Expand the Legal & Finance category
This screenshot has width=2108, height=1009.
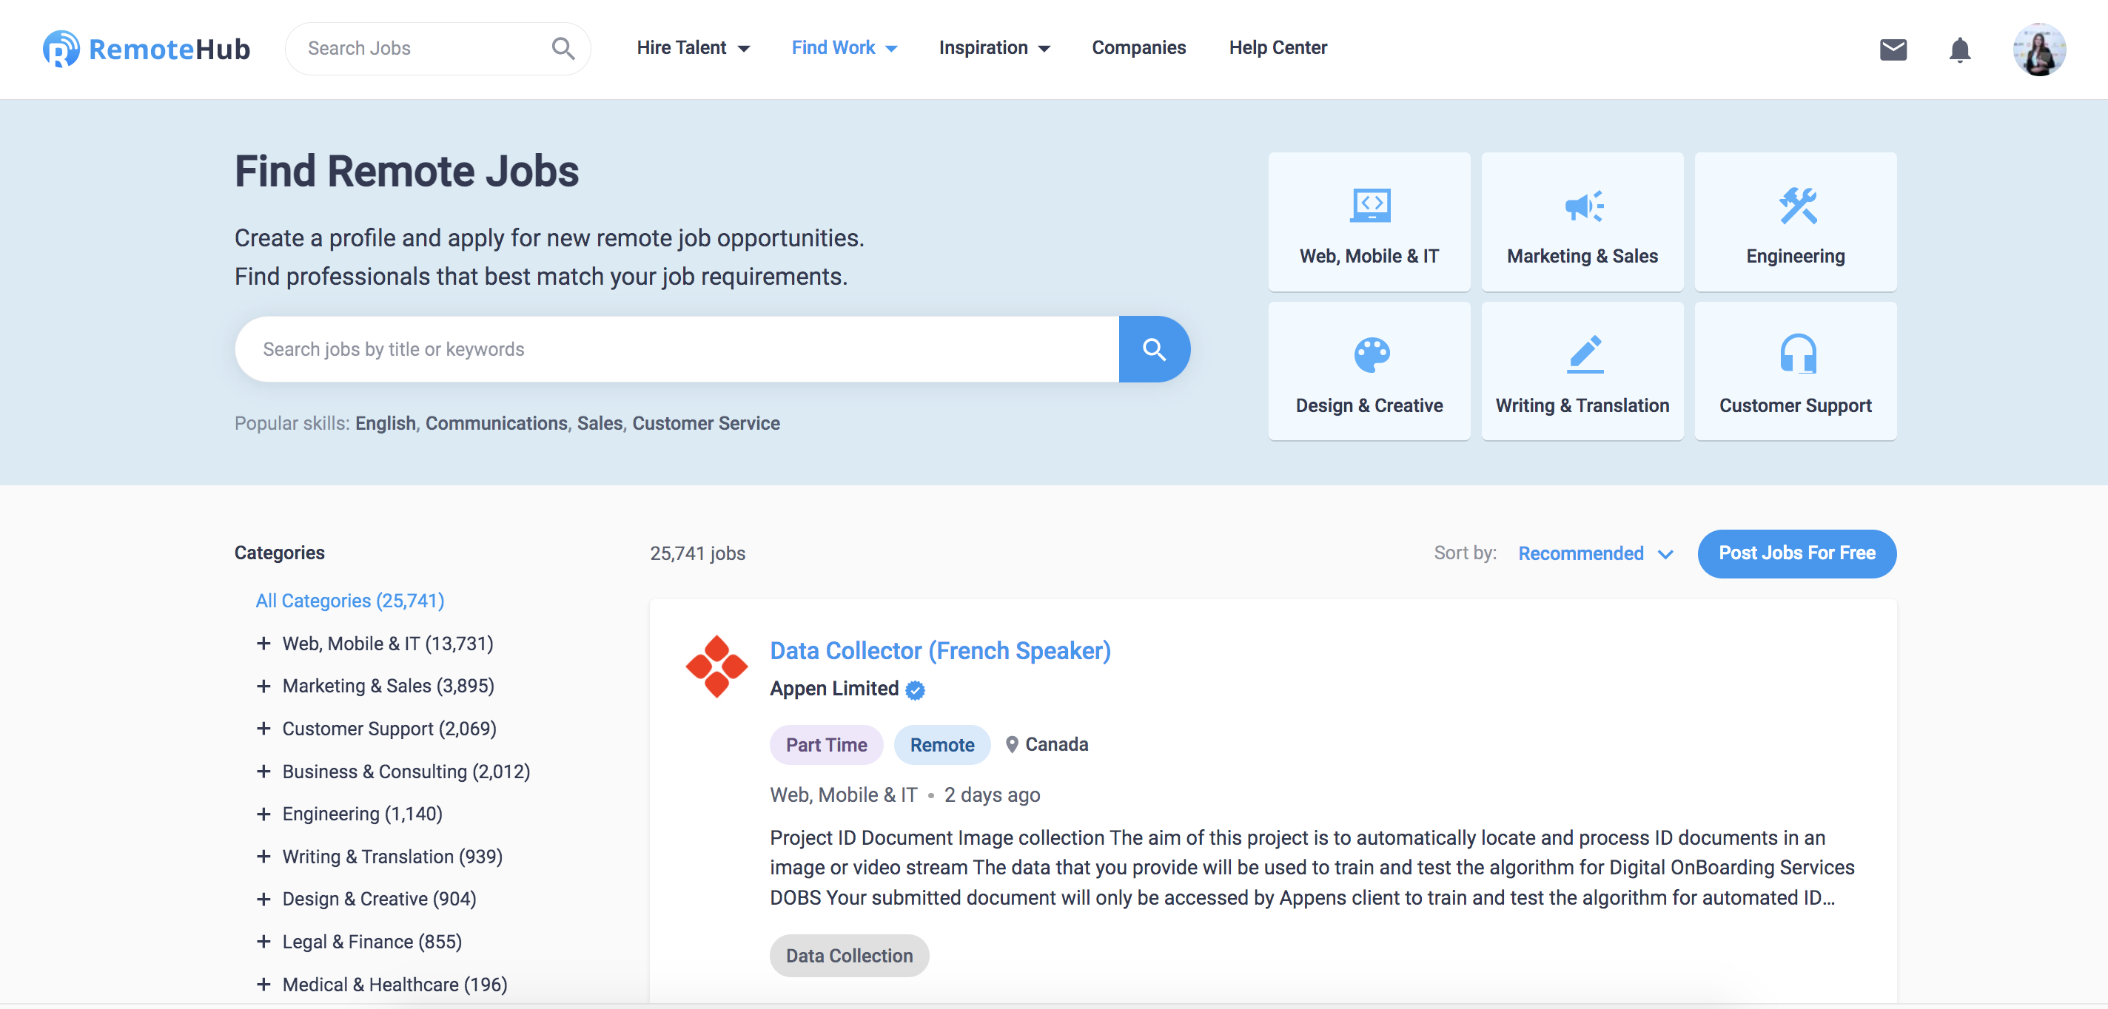263,941
